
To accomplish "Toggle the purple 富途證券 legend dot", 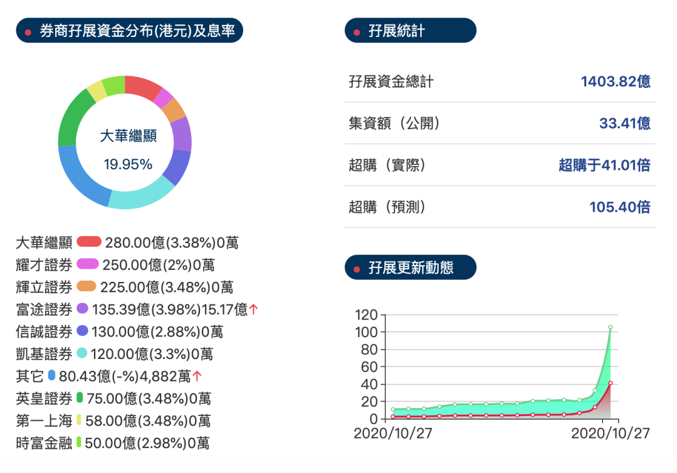I will [x=82, y=309].
